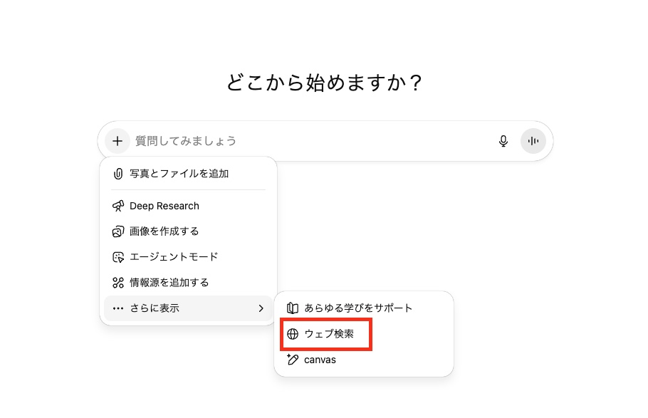The image size is (648, 418).
Task: Click the agent icon beside エージェントモード
Action: coord(118,257)
